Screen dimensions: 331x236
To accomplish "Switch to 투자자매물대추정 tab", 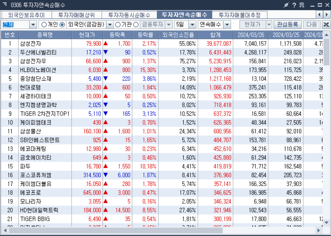I will pyautogui.click(x=240, y=15).
